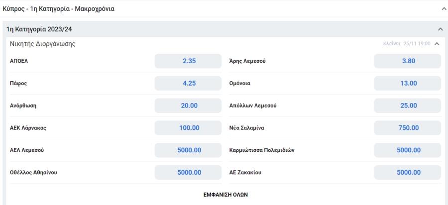Screen dimensions: 448x205
Task: Select Οθέλλος Αθηαίνου odds 5000.00
Action: (x=188, y=173)
